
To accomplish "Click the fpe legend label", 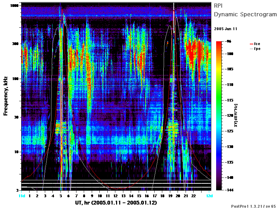I will [257, 49].
